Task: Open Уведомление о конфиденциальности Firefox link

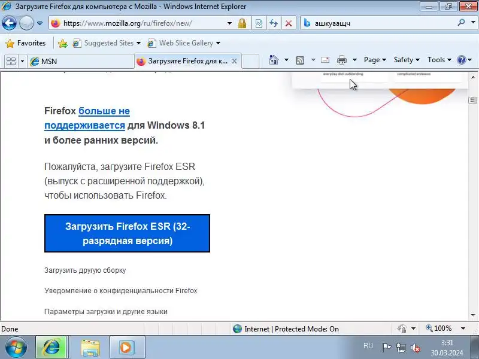Action: [121, 291]
